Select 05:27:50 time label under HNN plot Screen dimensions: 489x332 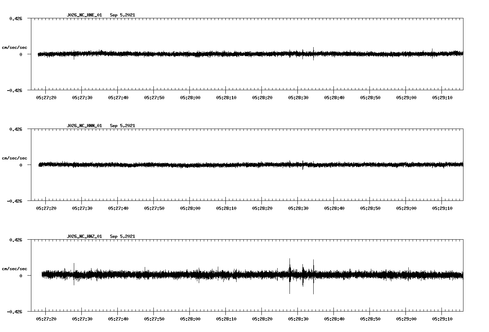tap(154, 208)
